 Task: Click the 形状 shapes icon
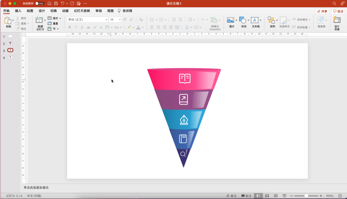243,20
